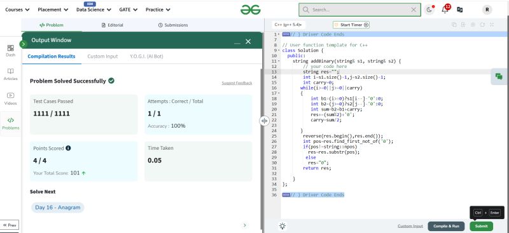The image size is (509, 233).
Task: Start the timer toggle
Action: click(x=351, y=25)
